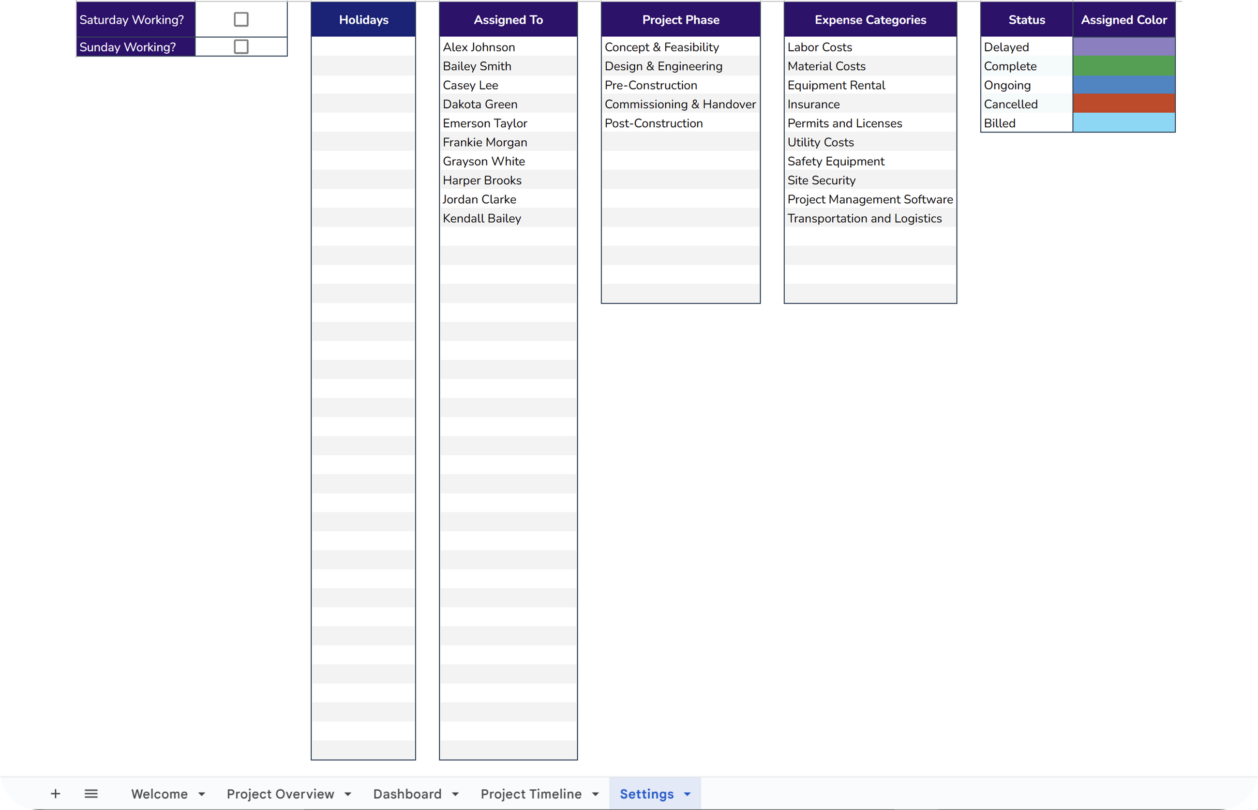Click the Assigned To column header
This screenshot has width=1258, height=810.
click(508, 19)
